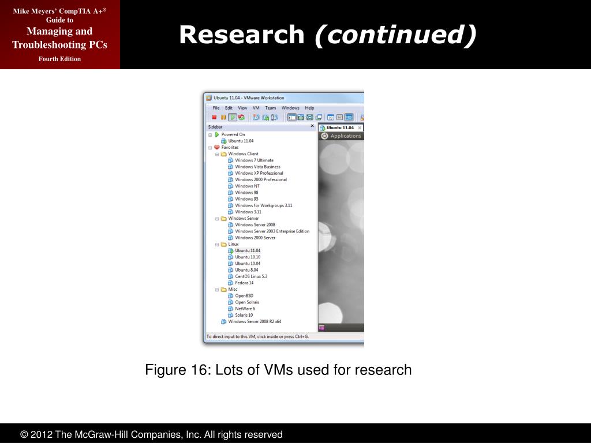Click the Ubuntu logo beside Applications
The width and height of the screenshot is (591, 443).
pos(324,136)
